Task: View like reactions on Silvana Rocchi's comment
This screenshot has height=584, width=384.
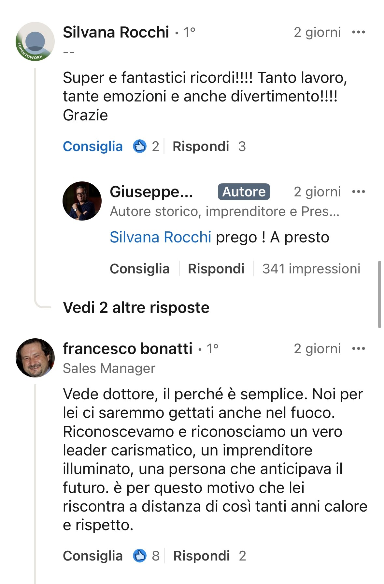Action: click(x=146, y=146)
